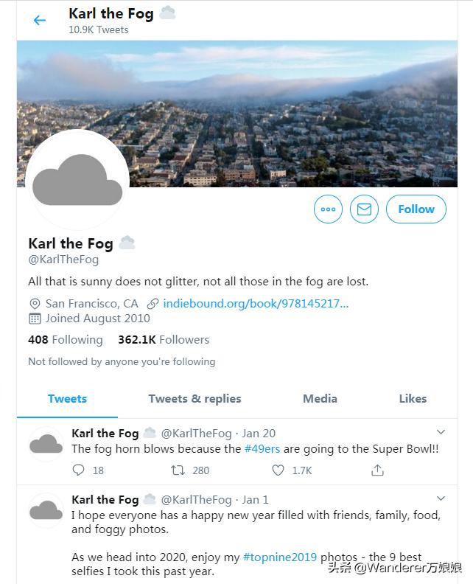Image resolution: width=473 pixels, height=584 pixels.
Task: View the 362.1K Followers list
Action: [164, 340]
